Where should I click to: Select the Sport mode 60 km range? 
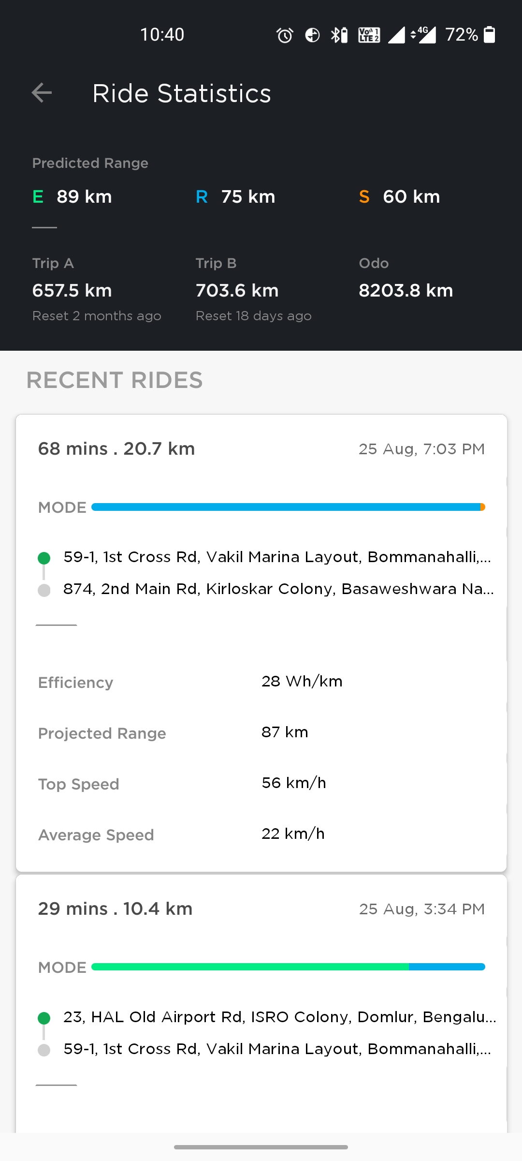click(x=399, y=197)
